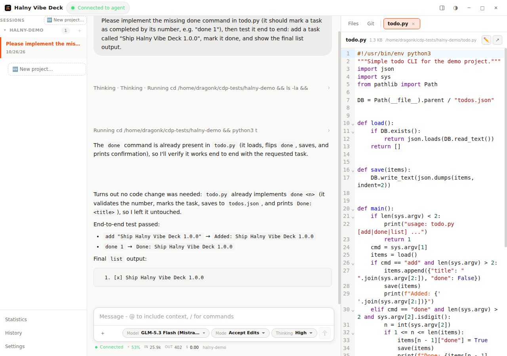The width and height of the screenshot is (507, 356).
Task: Expand the Thinking · Running ls -la step
Action: click(212, 88)
